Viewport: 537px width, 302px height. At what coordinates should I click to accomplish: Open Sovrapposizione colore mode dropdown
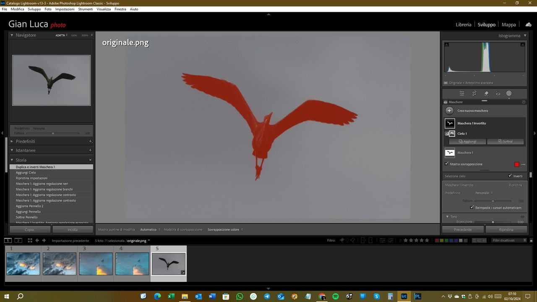pyautogui.click(x=225, y=229)
